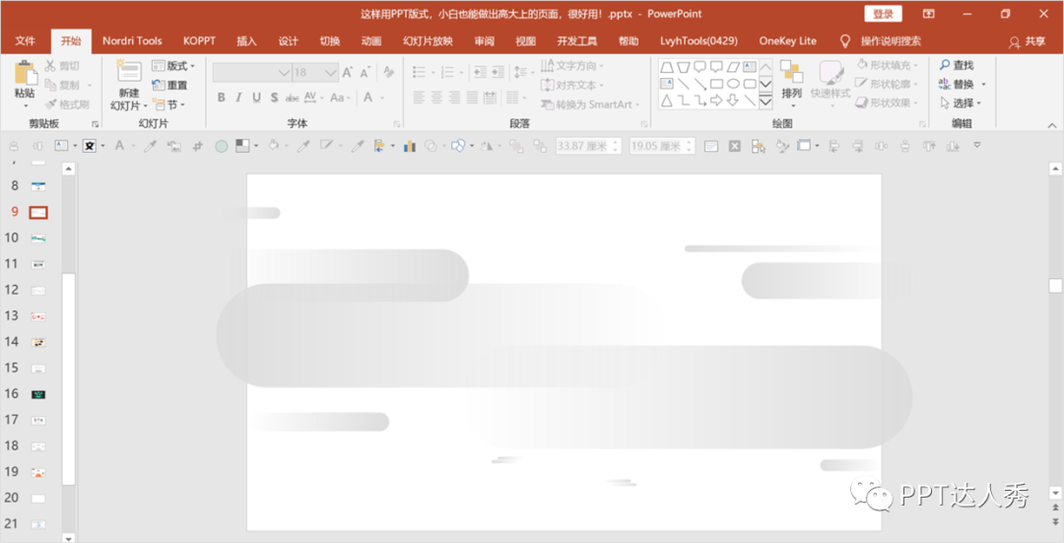Open the 文件 File menu
Viewport: 1064px width, 543px height.
25,40
